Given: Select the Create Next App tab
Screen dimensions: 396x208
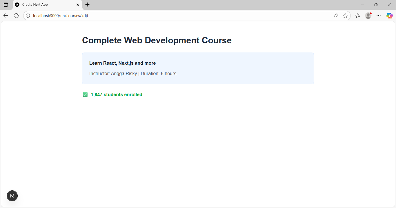Looking at the screenshot, I should tap(43, 5).
